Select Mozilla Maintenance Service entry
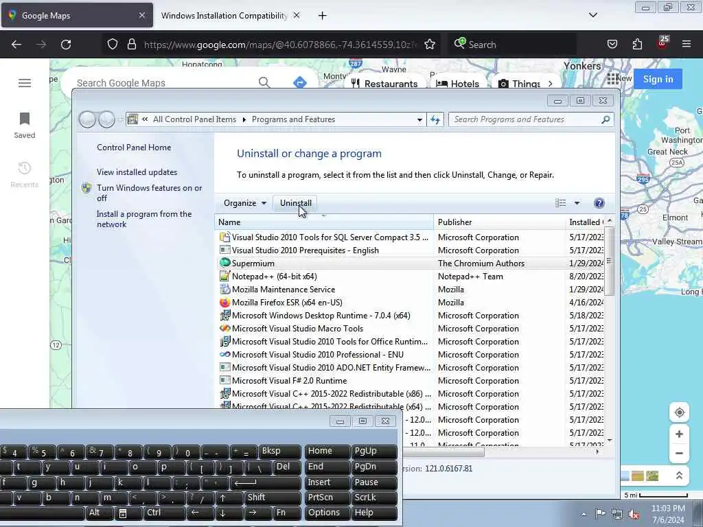Screen dimensions: 703x527 coord(411,290)
